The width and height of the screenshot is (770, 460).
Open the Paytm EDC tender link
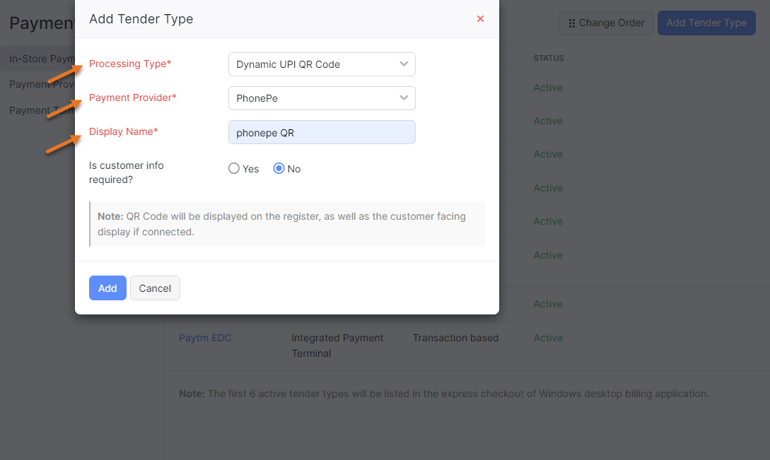point(205,338)
